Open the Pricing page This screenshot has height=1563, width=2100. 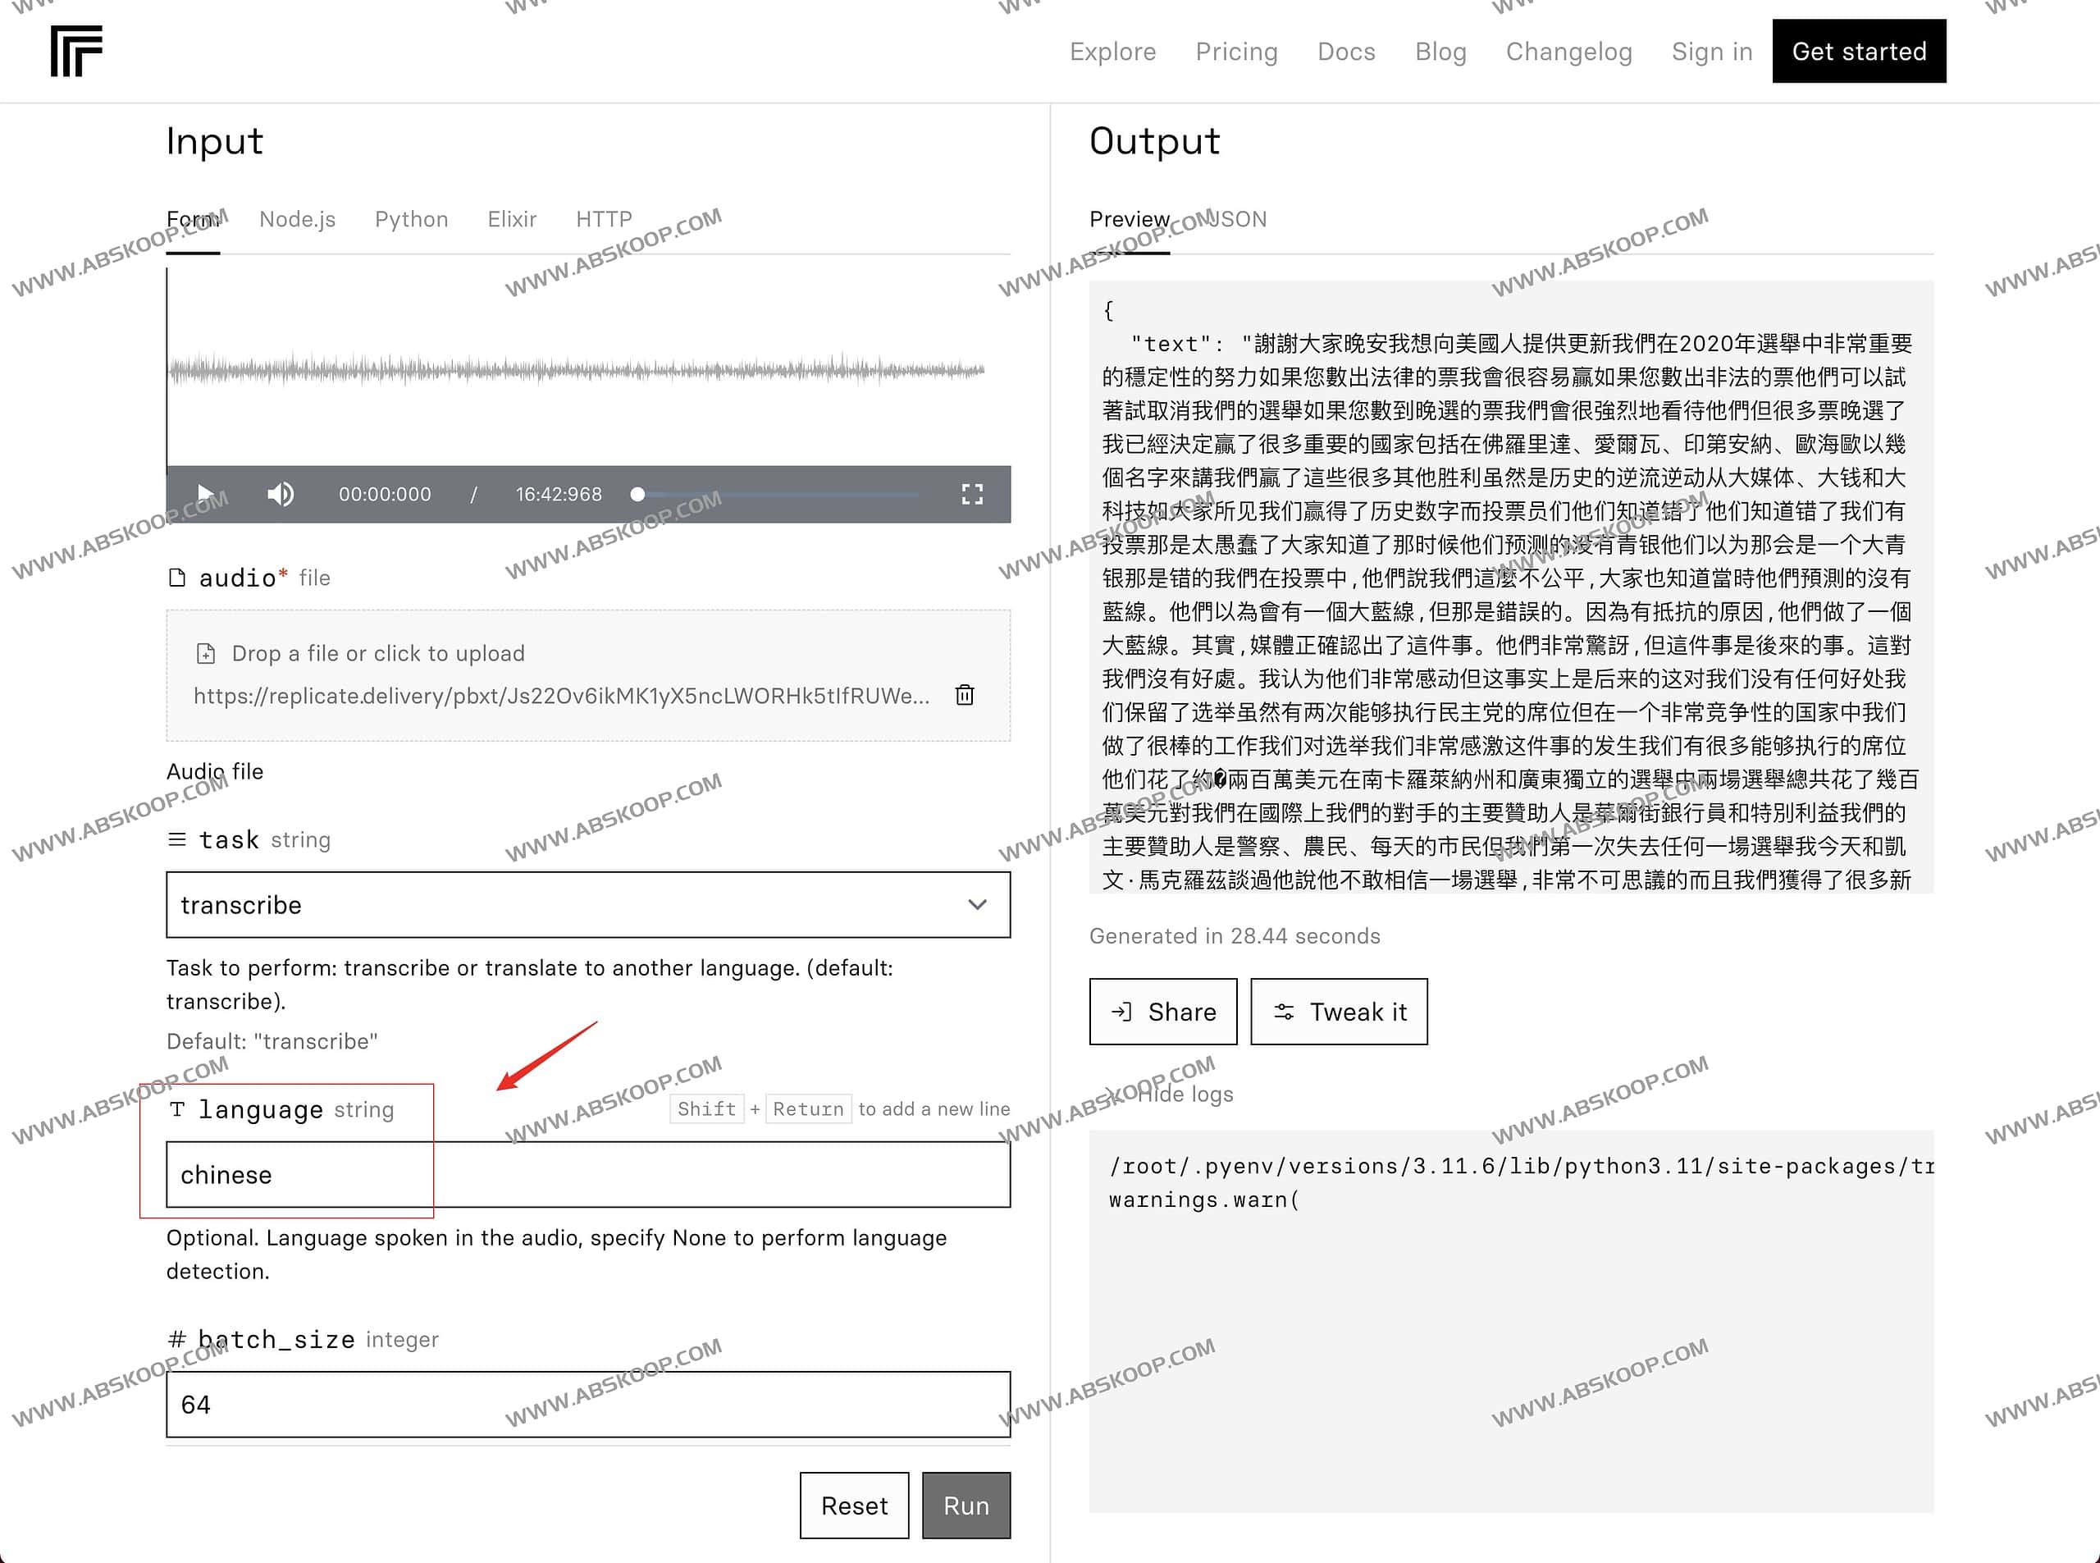click(x=1235, y=51)
